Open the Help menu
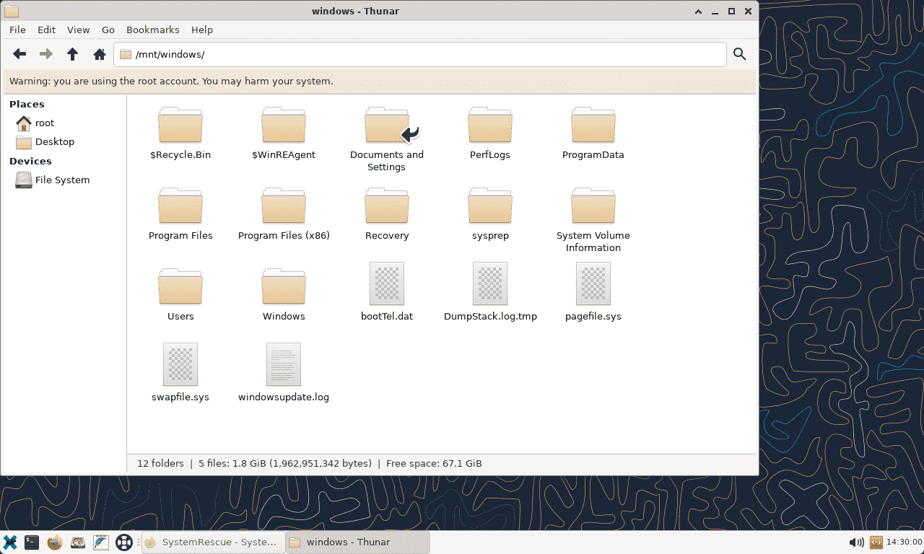 point(202,30)
